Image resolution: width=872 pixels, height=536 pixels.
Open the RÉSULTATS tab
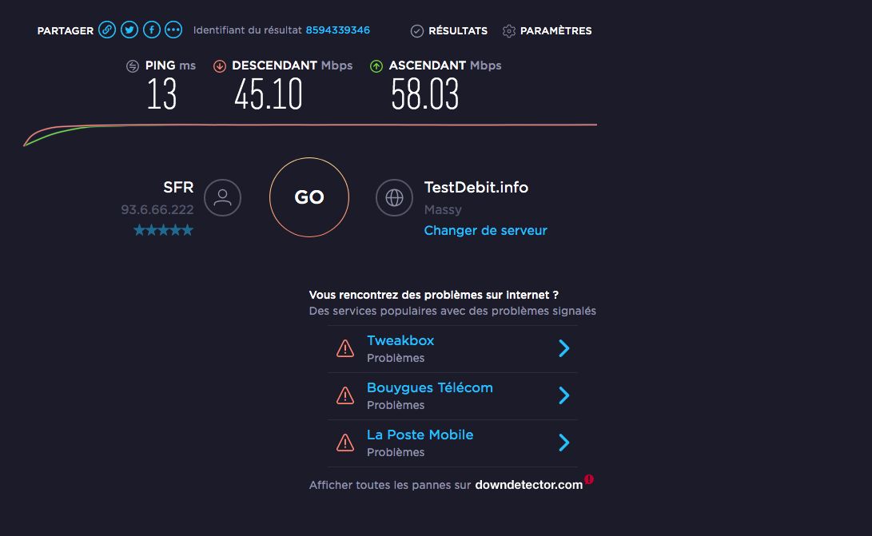point(449,31)
